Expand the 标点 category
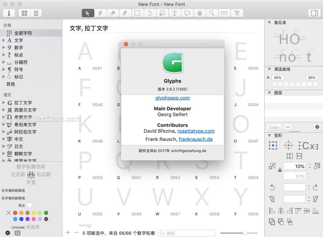 (4, 55)
